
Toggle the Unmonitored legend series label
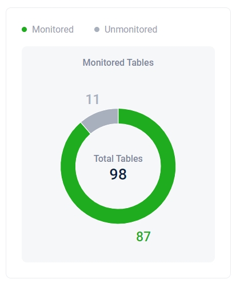[x=131, y=30]
